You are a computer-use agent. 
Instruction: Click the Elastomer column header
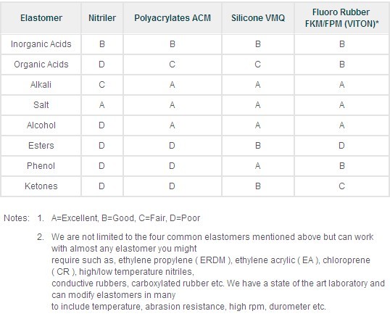[41, 18]
